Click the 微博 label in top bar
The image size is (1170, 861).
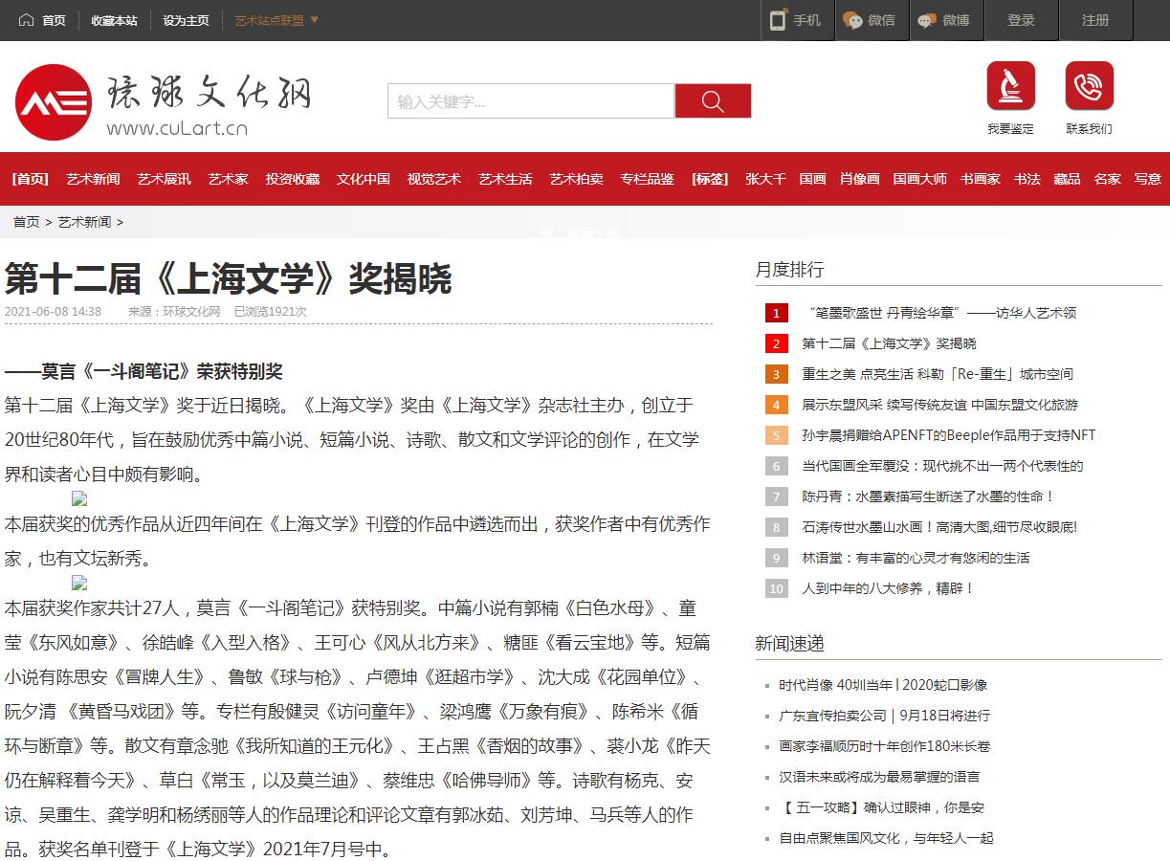(956, 20)
